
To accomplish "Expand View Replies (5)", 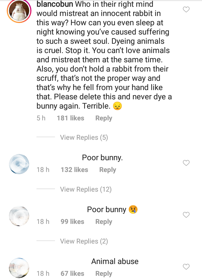I will point(84,137).
